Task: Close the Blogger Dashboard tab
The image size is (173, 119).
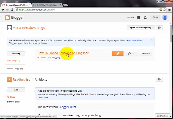Action: [29, 5]
